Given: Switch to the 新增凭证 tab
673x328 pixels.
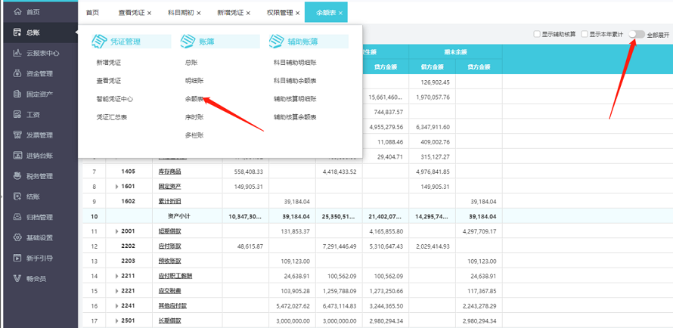Looking at the screenshot, I should (231, 13).
